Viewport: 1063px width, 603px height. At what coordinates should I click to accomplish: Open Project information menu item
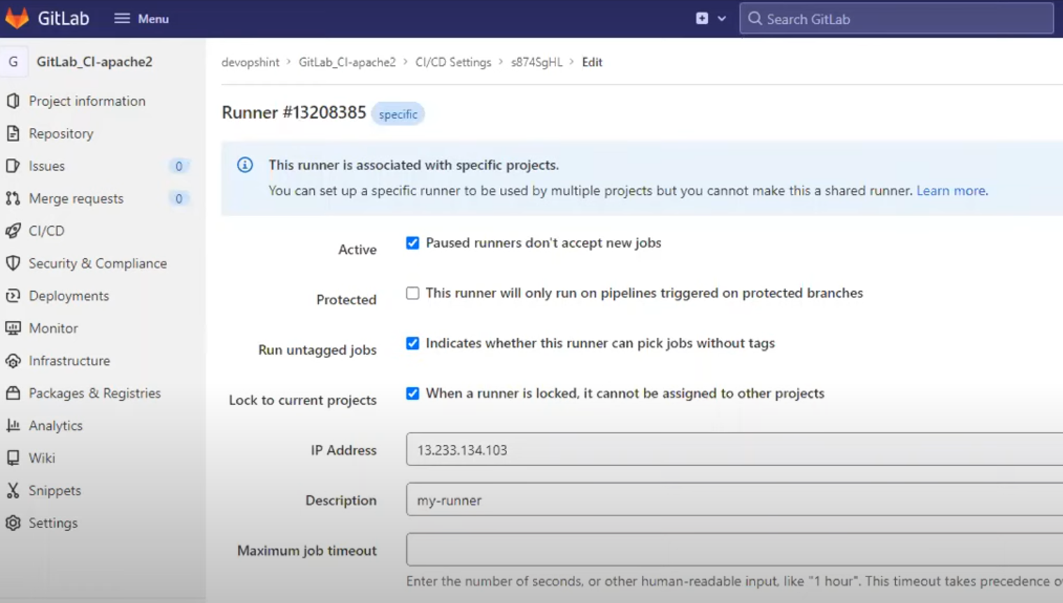click(87, 101)
